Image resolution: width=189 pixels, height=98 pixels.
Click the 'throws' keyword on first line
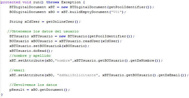click(53, 2)
